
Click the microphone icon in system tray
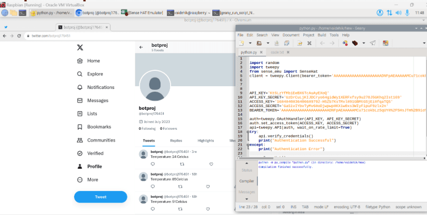click(408, 13)
